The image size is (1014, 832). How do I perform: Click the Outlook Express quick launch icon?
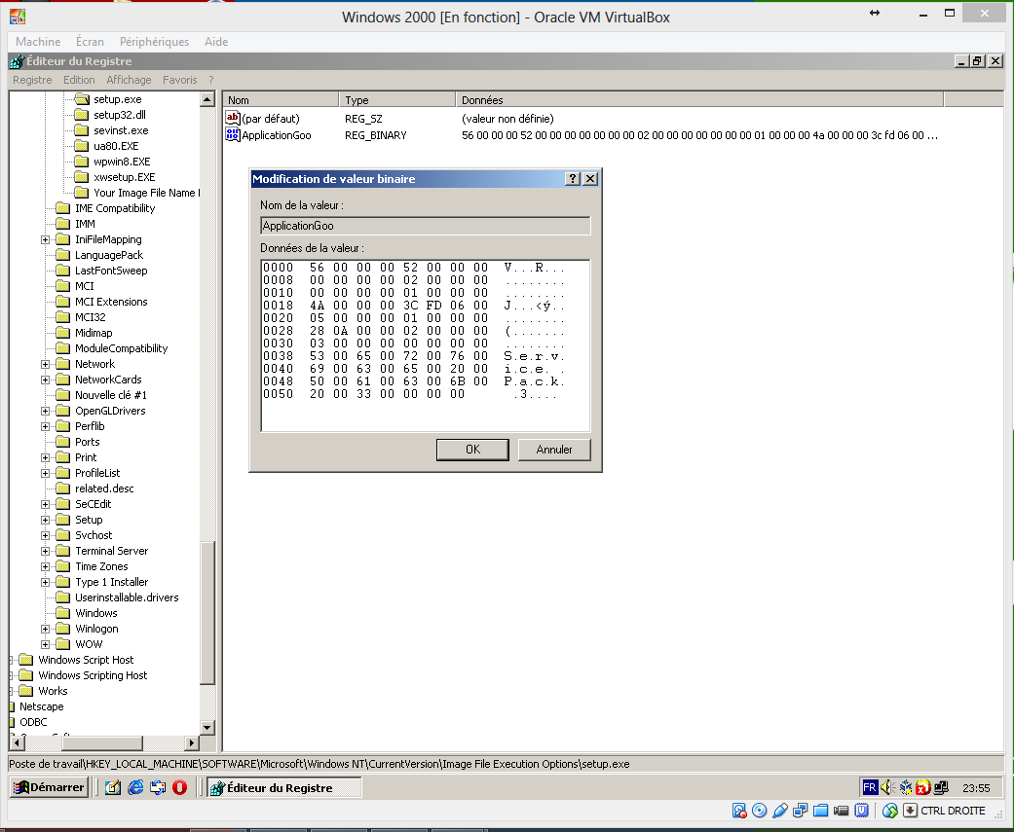click(158, 787)
